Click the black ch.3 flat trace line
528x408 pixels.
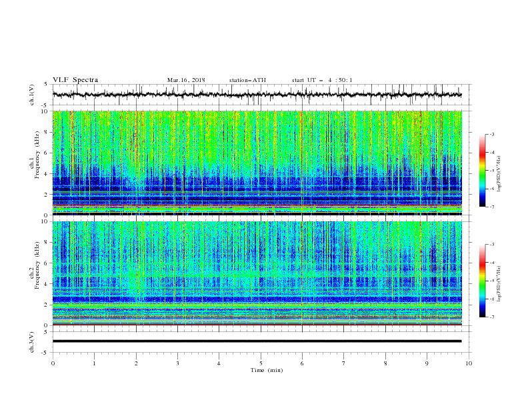(257, 341)
